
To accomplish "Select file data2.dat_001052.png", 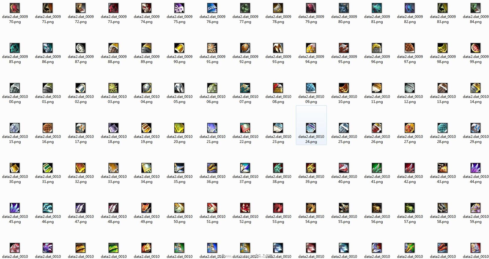I will click(245, 208).
